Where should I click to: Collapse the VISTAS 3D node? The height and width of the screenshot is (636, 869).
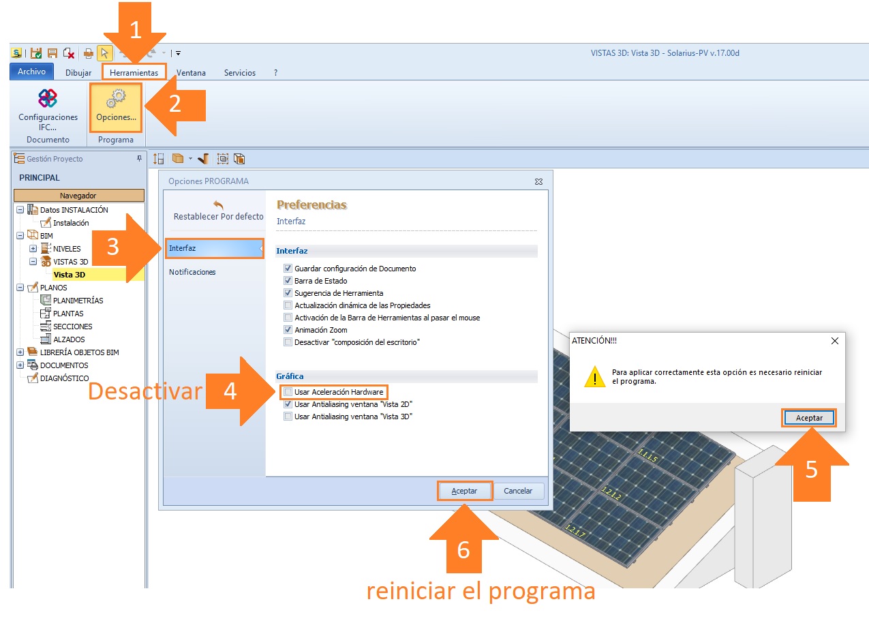tap(33, 262)
